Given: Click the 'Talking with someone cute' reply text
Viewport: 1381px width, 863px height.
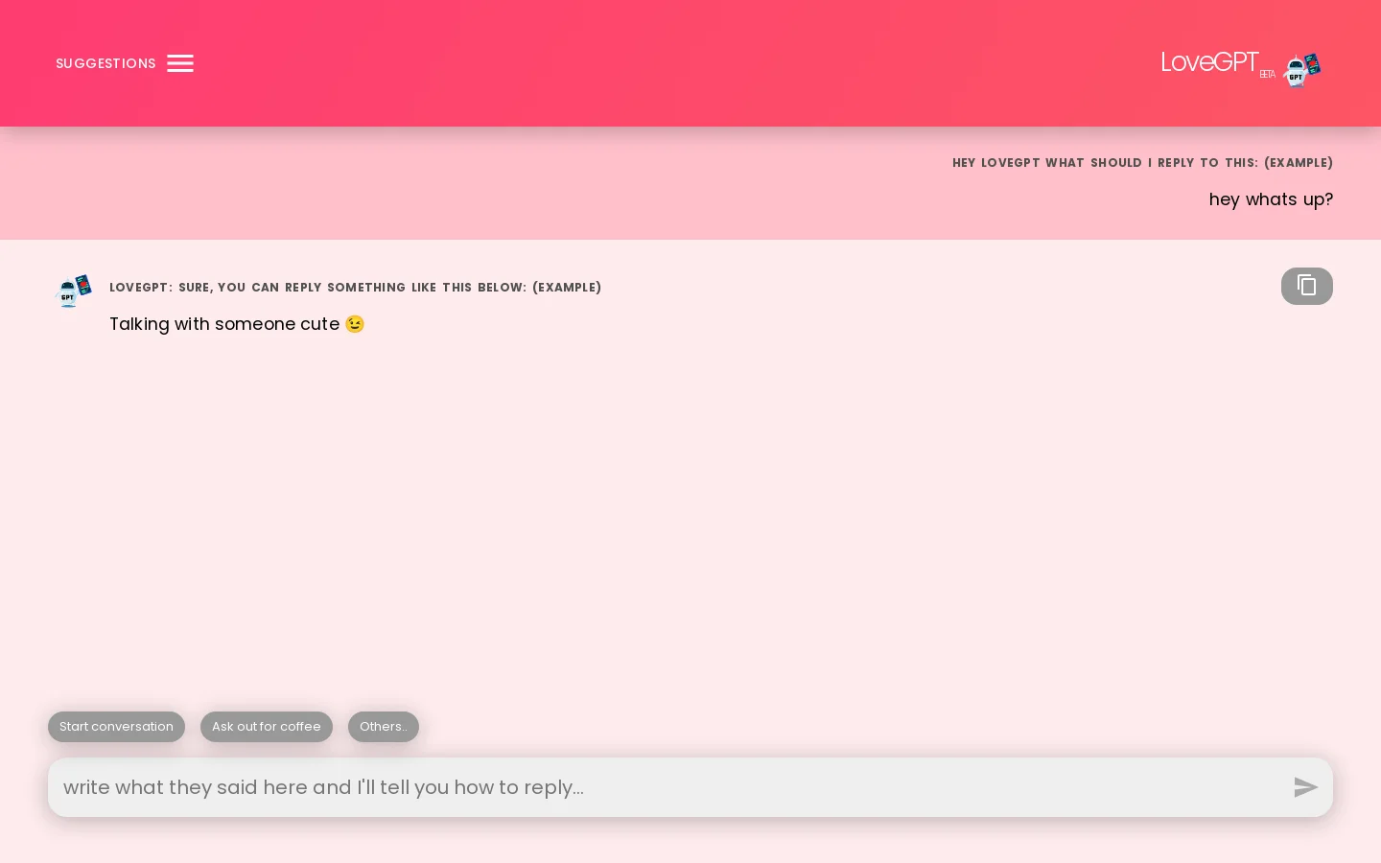Looking at the screenshot, I should [x=224, y=324].
